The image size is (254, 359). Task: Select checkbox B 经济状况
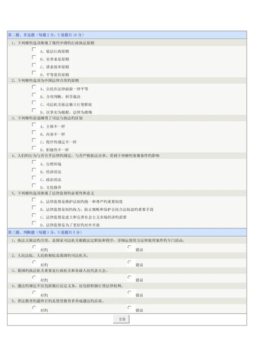click(34, 170)
